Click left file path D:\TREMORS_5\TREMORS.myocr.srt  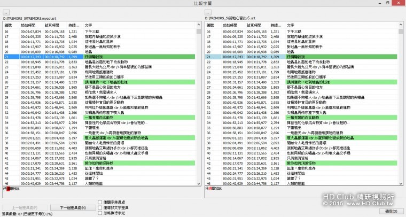tap(29, 18)
